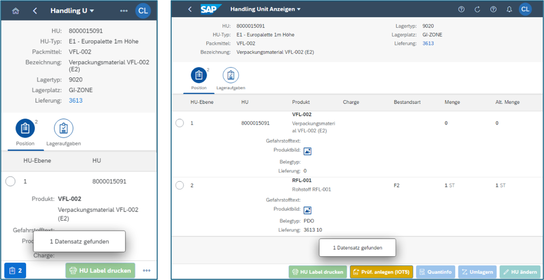Go back in mobile Handling U view

35,11
